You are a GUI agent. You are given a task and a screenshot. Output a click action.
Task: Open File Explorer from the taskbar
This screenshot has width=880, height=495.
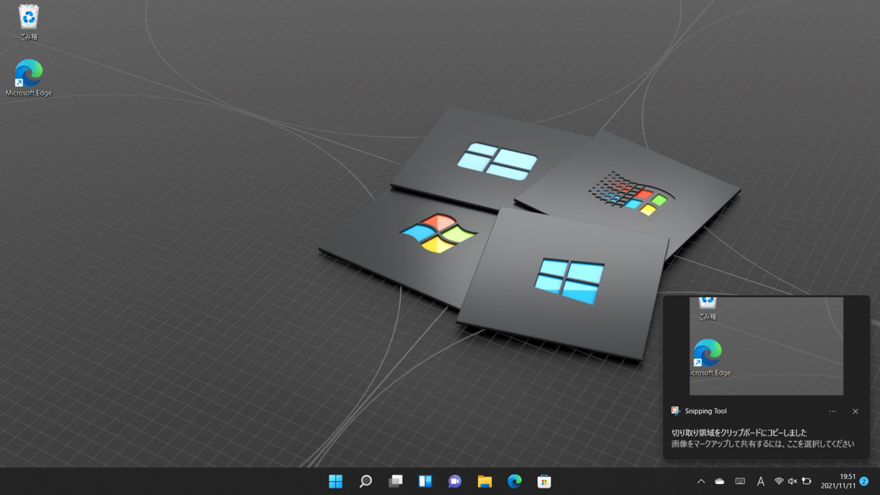pyautogui.click(x=485, y=481)
